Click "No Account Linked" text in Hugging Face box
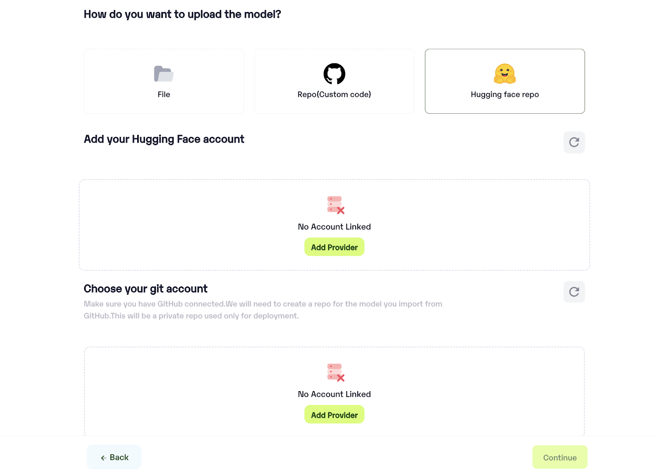The height and width of the screenshot is (475, 655). (x=334, y=227)
